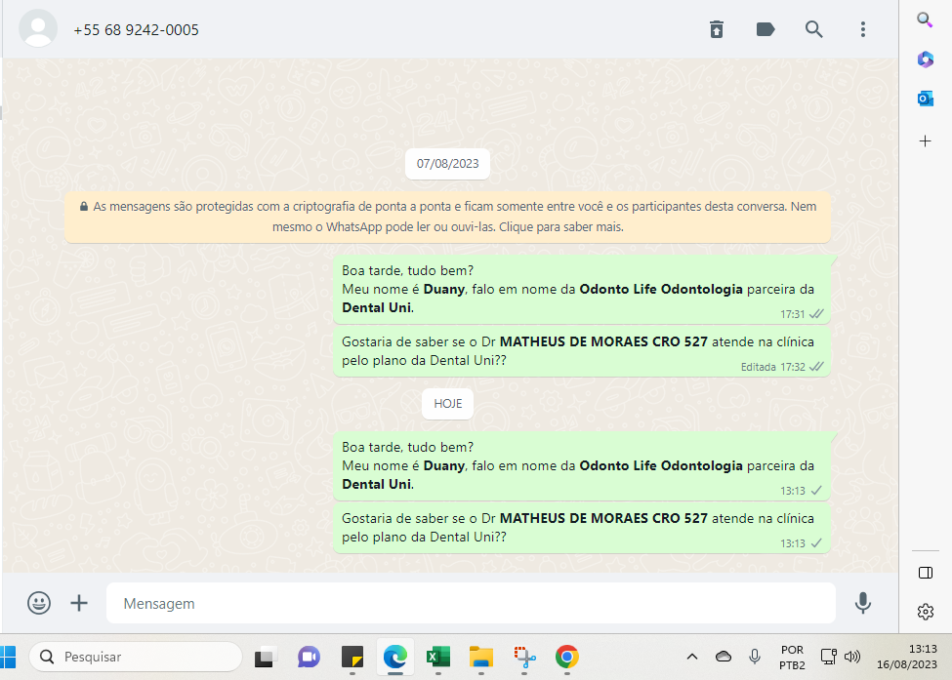
Task: Open the volume speaker tray icon
Action: (x=852, y=657)
